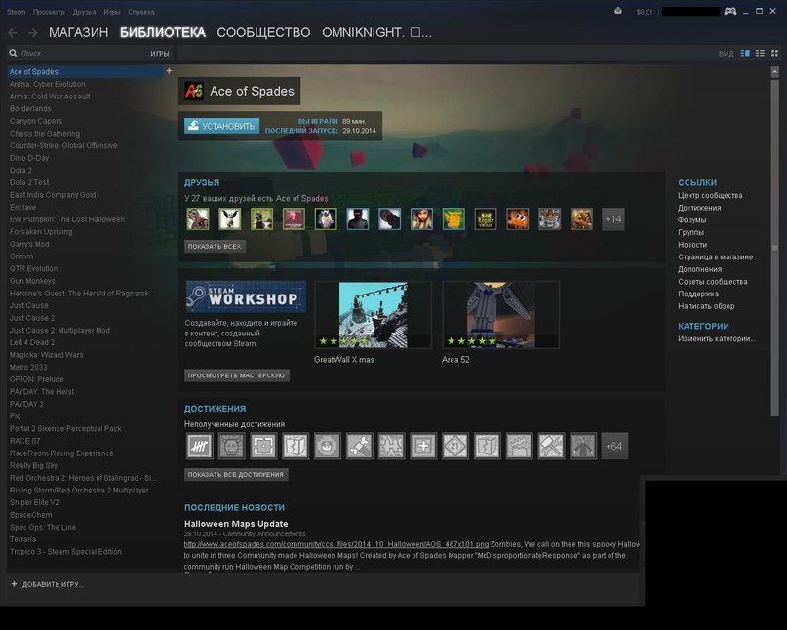Click plus icon next to Add Game

click(x=14, y=584)
